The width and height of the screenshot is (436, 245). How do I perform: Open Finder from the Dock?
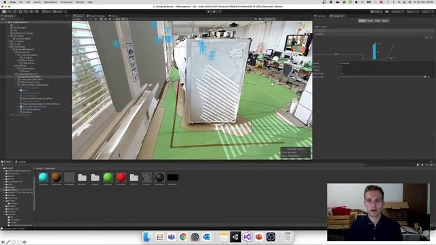[x=148, y=237]
